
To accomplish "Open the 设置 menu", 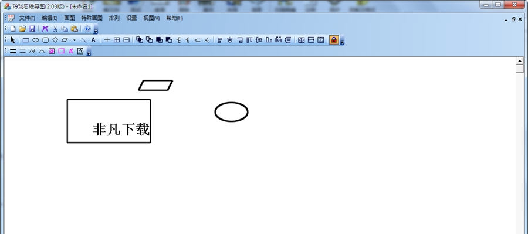I will pos(131,18).
